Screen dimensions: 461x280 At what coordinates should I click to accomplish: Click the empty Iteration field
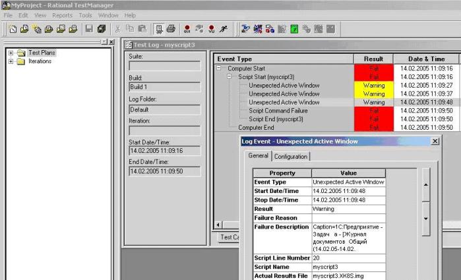[165, 130]
